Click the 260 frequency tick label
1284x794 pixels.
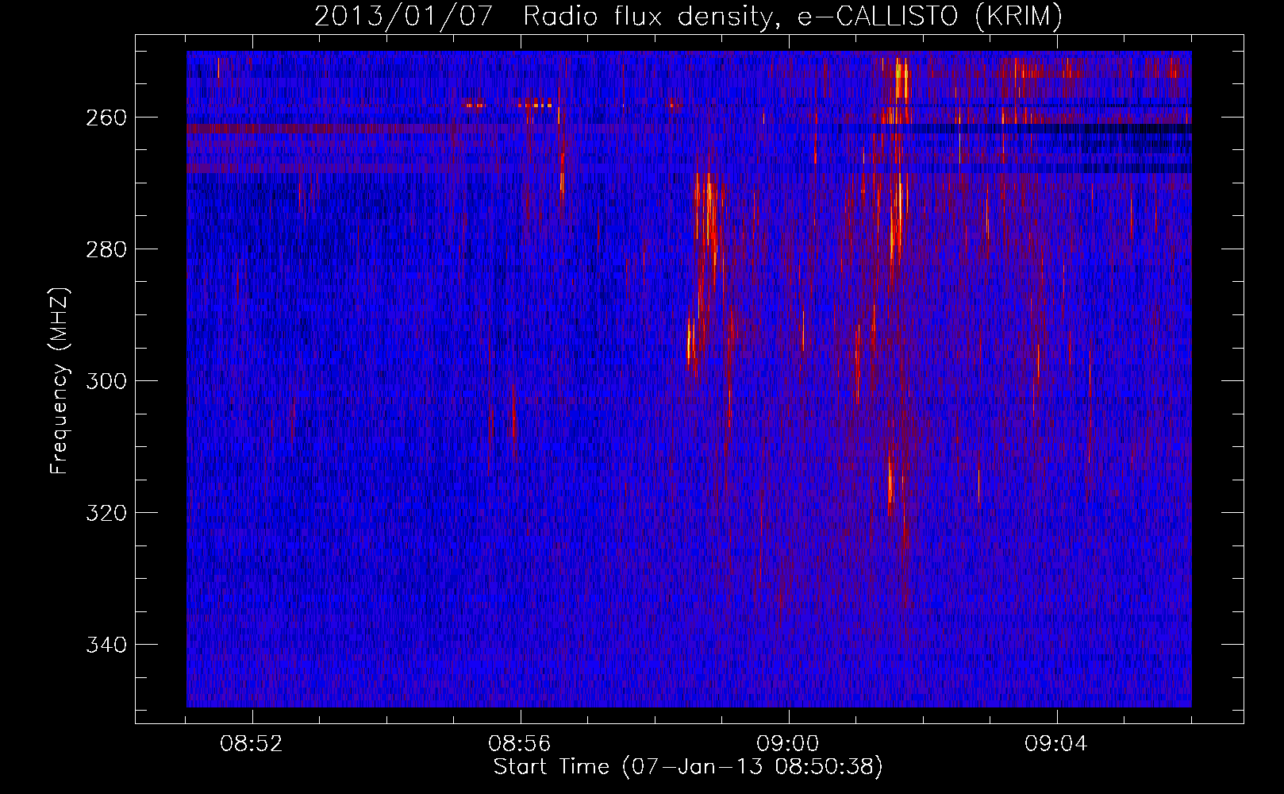click(106, 118)
